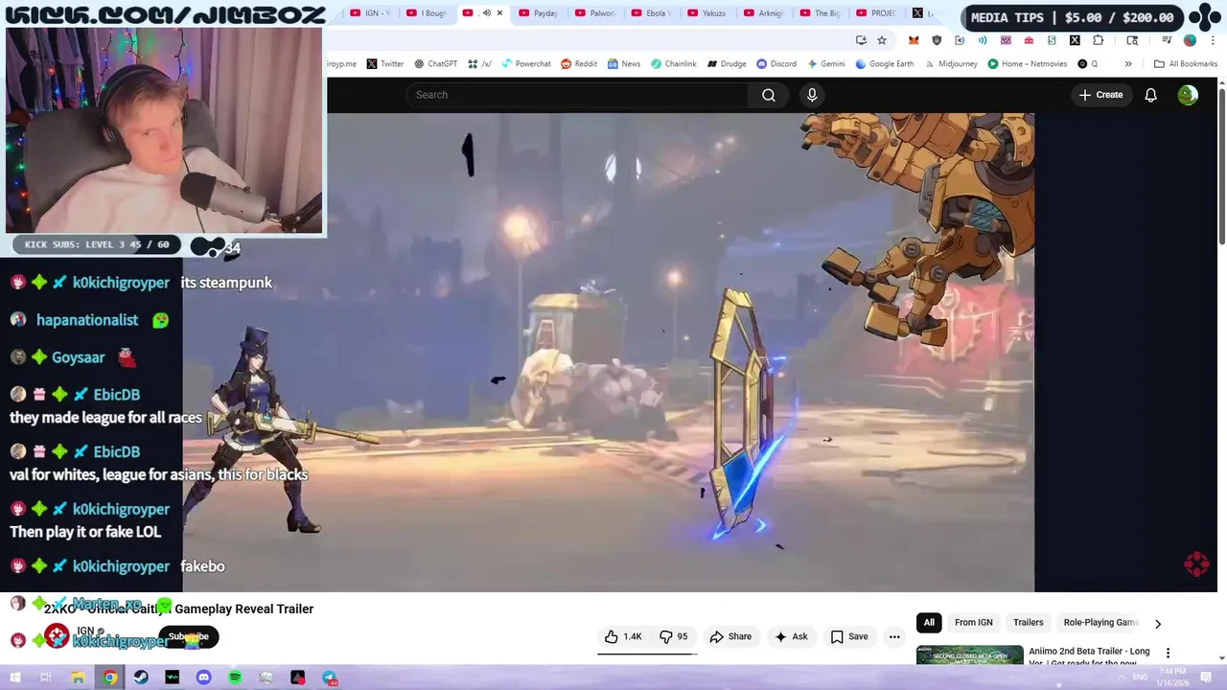1227x690 pixels.
Task: Open File Explorer from the taskbar
Action: [x=79, y=678]
